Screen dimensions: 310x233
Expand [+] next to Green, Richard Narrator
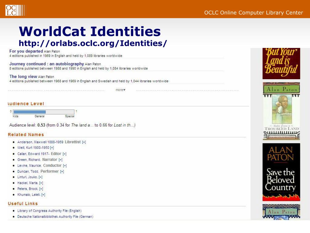click(61, 160)
